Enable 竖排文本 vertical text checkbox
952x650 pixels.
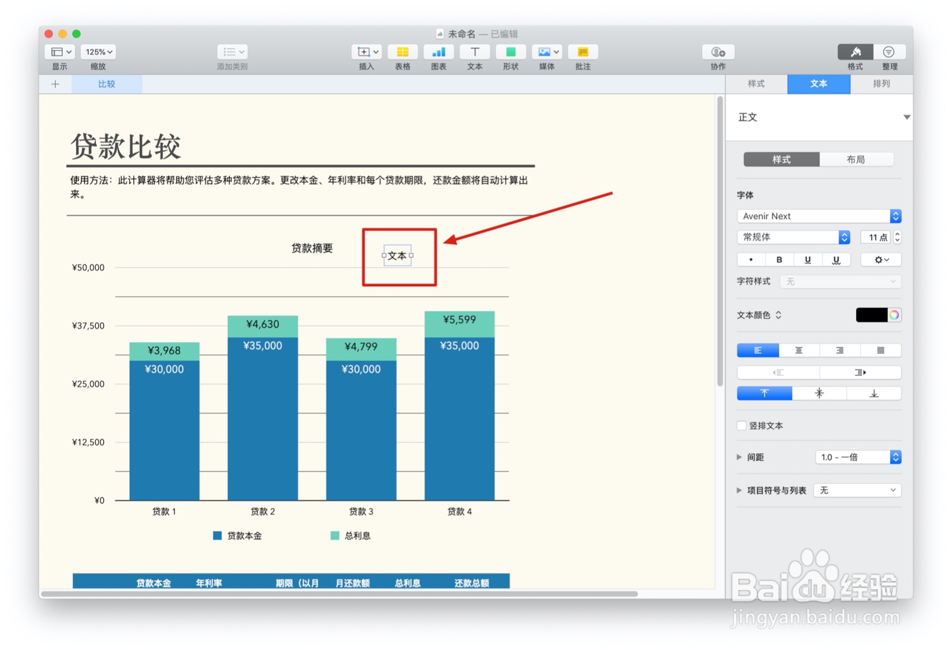pos(741,425)
